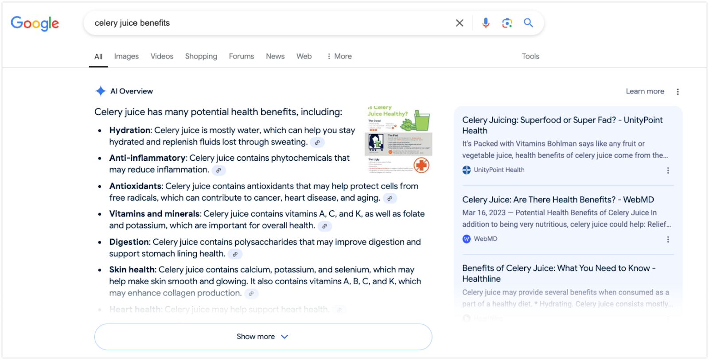
Task: Click the heading Celery juice has many potential health benefits
Action: 218,112
